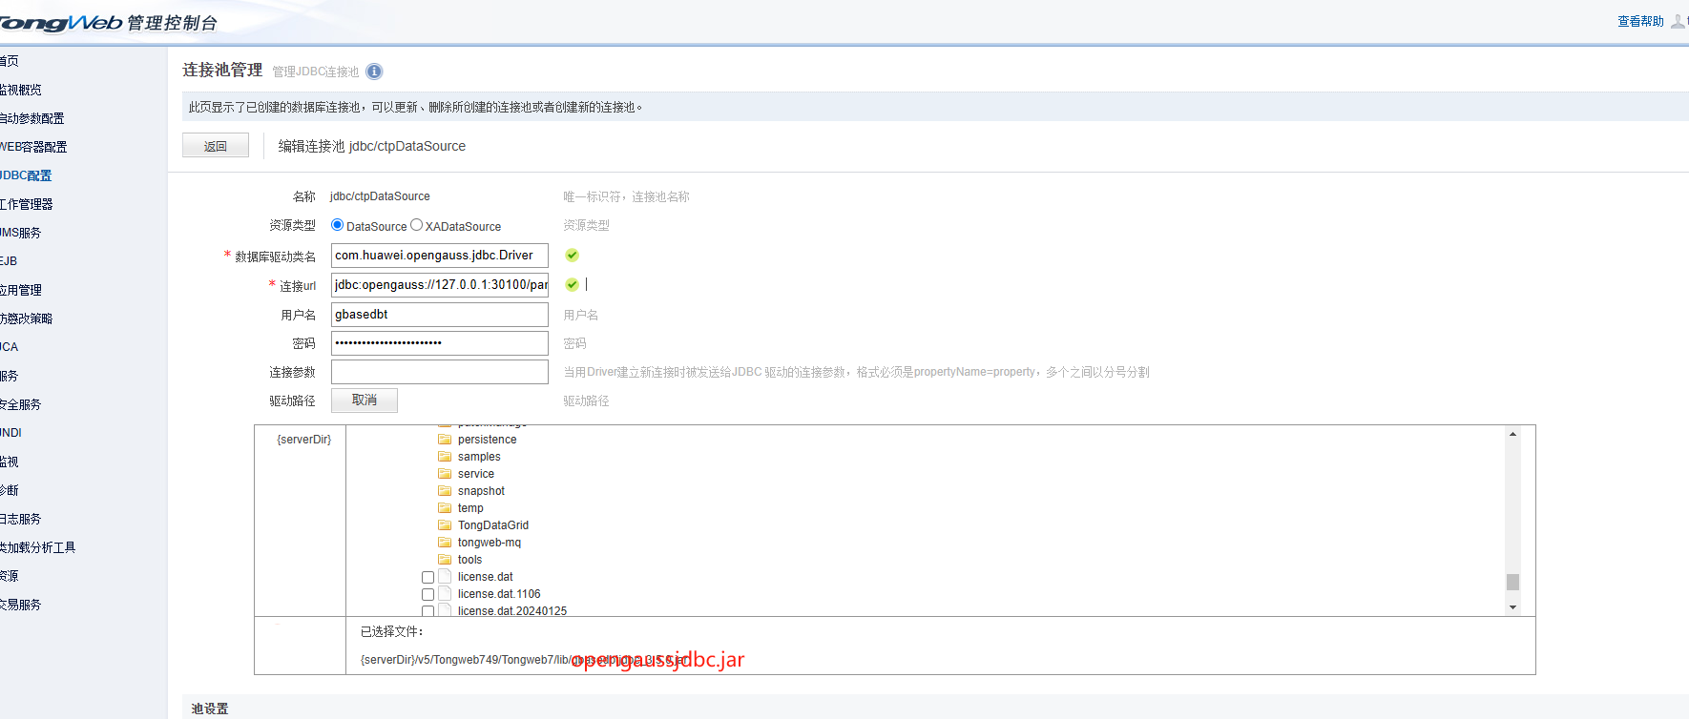Open 监视概览 in the sidebar
1689x719 pixels.
[20, 90]
